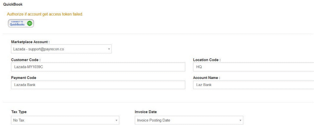Click the Location Code label

tap(207, 60)
